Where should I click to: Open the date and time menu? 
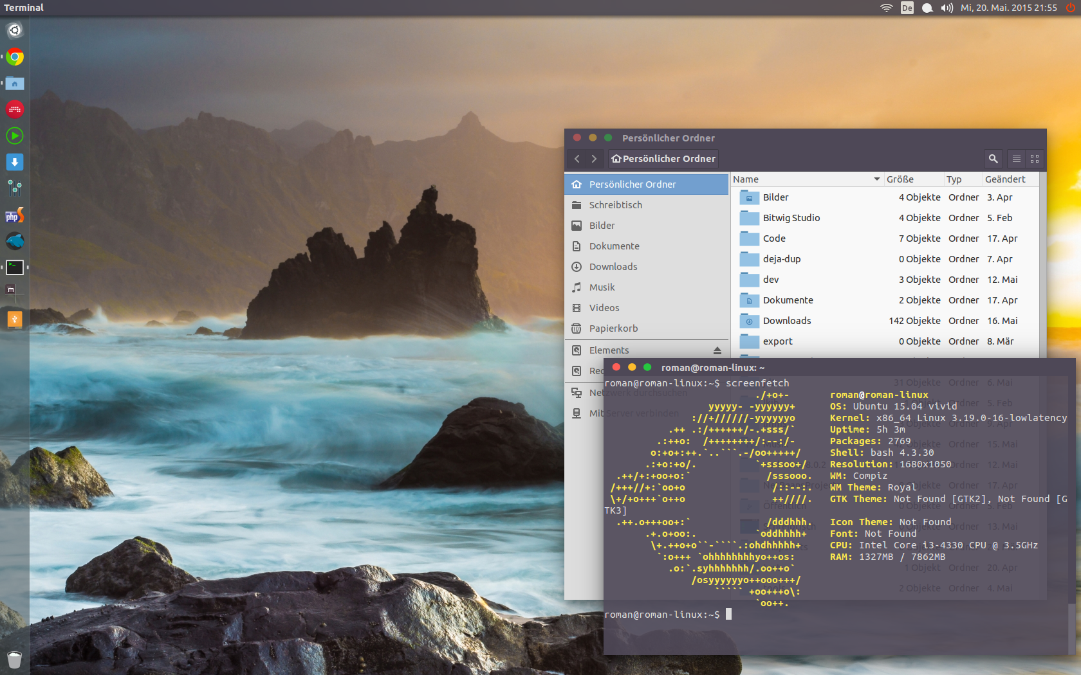point(1009,8)
